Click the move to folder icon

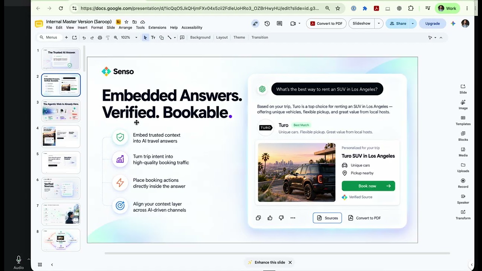(x=134, y=22)
